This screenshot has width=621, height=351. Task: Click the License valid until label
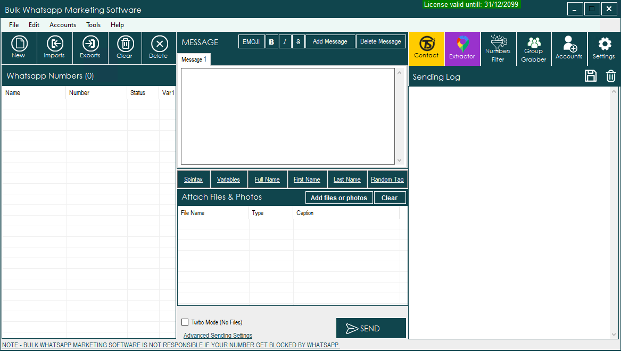(471, 4)
